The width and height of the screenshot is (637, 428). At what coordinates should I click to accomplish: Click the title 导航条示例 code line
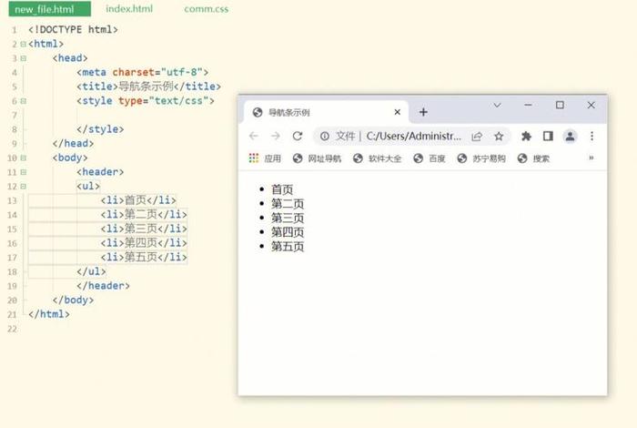tap(148, 87)
